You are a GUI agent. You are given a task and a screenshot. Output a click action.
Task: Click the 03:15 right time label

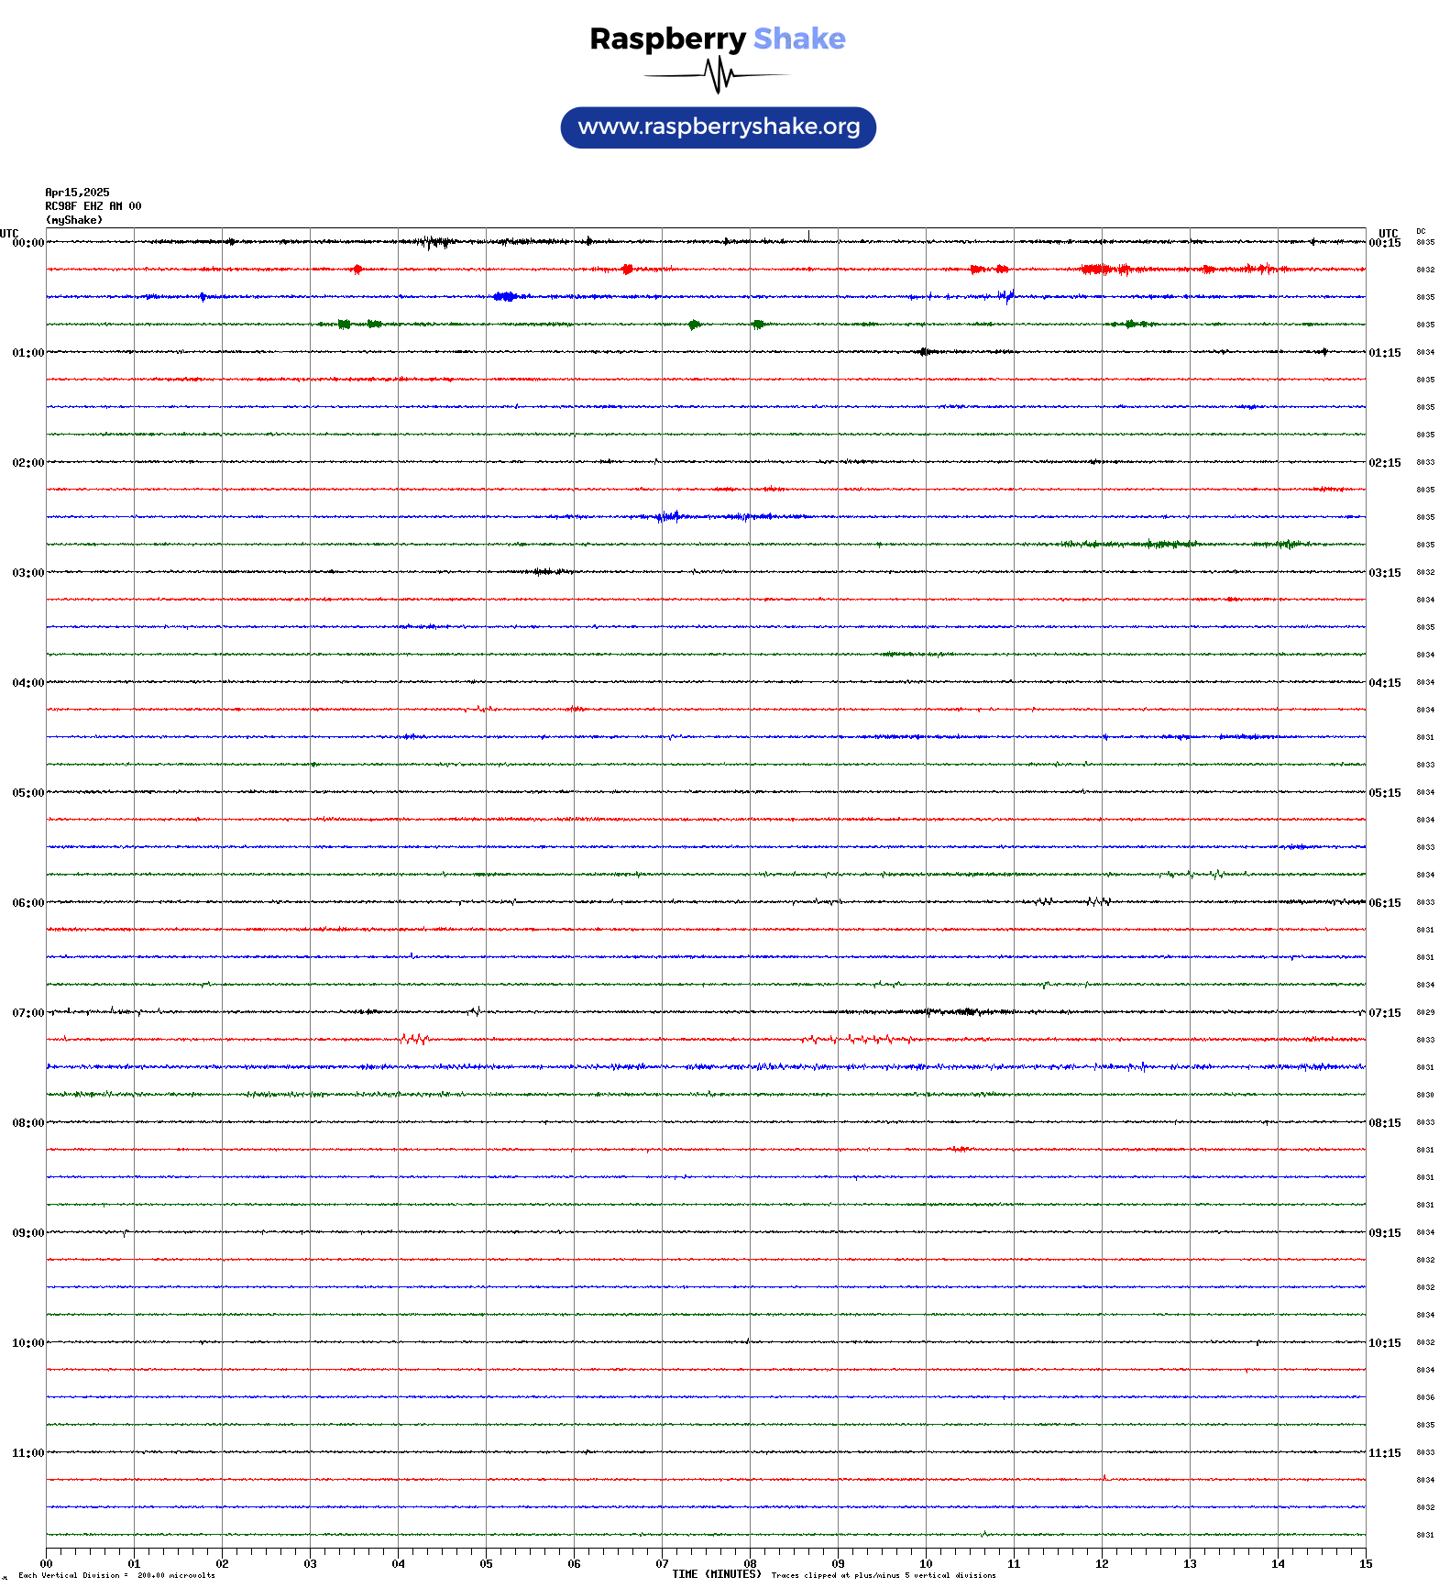[1385, 573]
